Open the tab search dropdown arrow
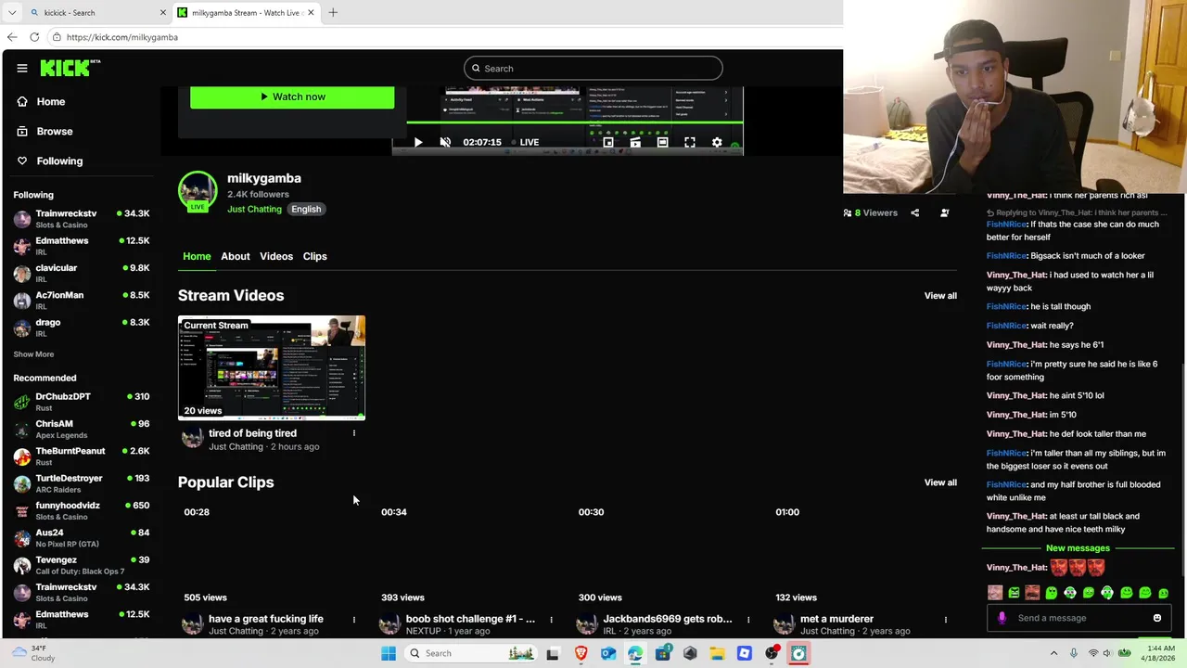Viewport: 1187px width, 668px height. [x=12, y=13]
